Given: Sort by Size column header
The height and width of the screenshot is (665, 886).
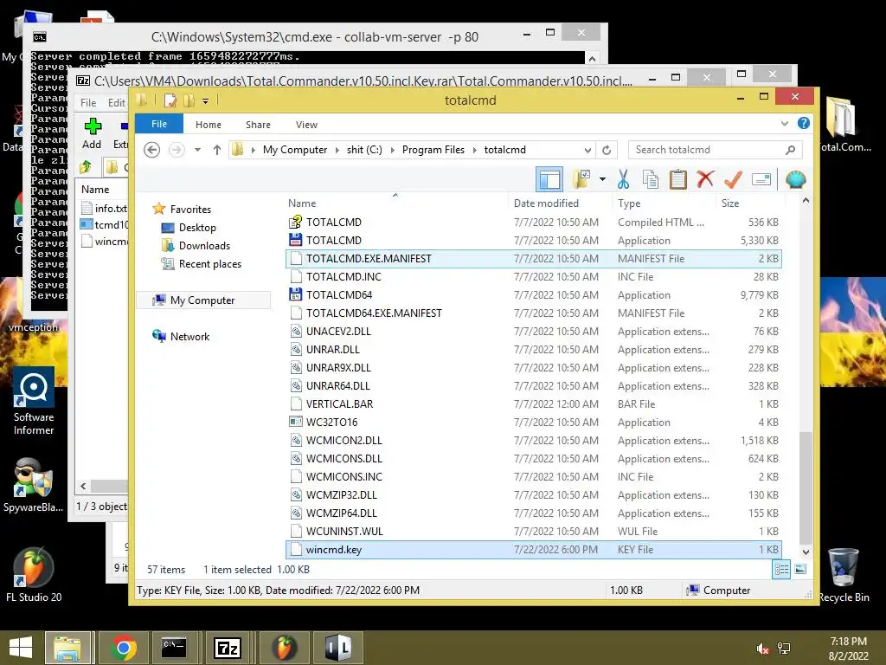Looking at the screenshot, I should (730, 203).
